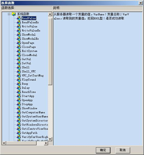Select the ShowWindow function

(30, 108)
